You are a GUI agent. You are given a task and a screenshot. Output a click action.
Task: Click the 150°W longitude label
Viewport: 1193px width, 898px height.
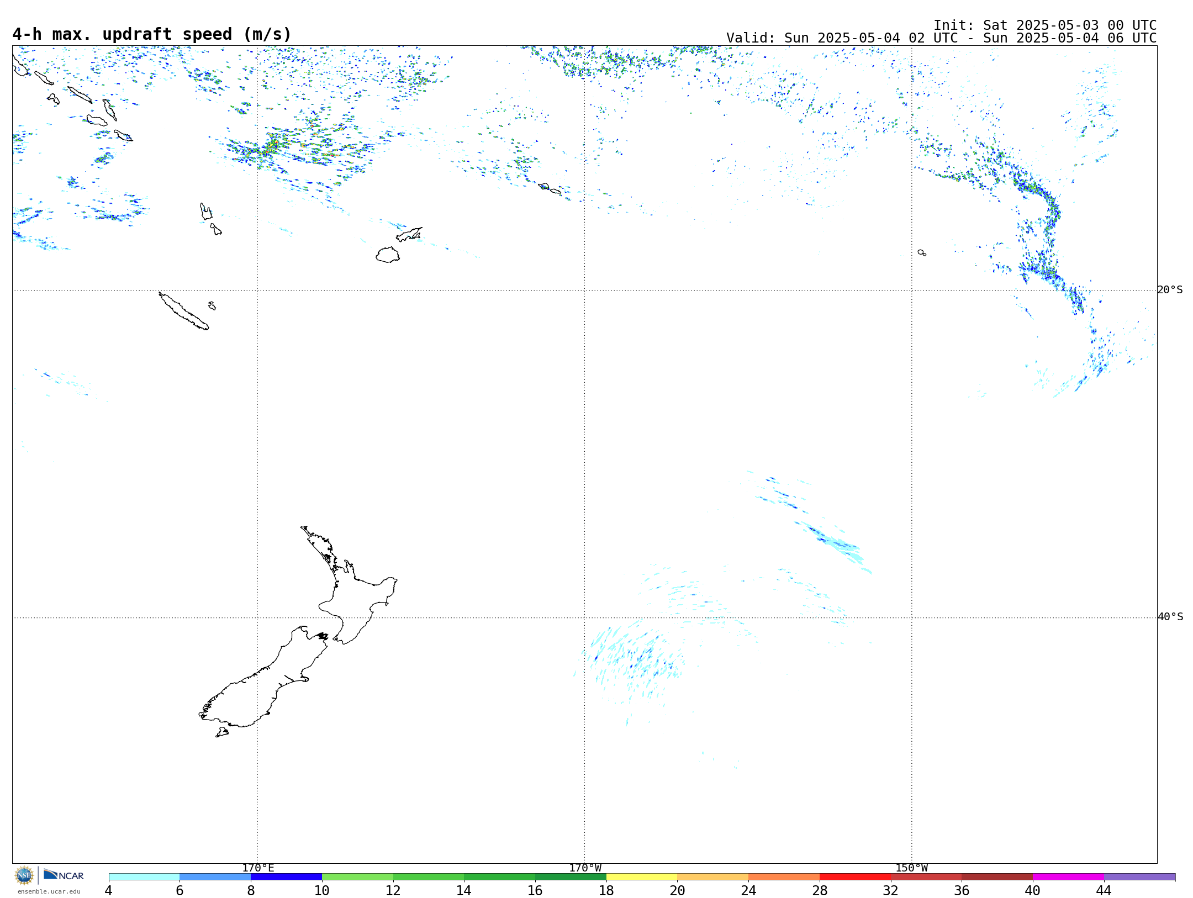coord(911,868)
